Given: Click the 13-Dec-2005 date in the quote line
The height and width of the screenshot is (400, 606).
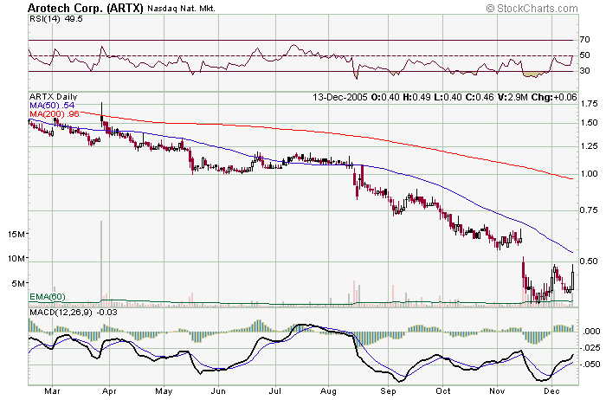Looking at the screenshot, I should tap(340, 97).
